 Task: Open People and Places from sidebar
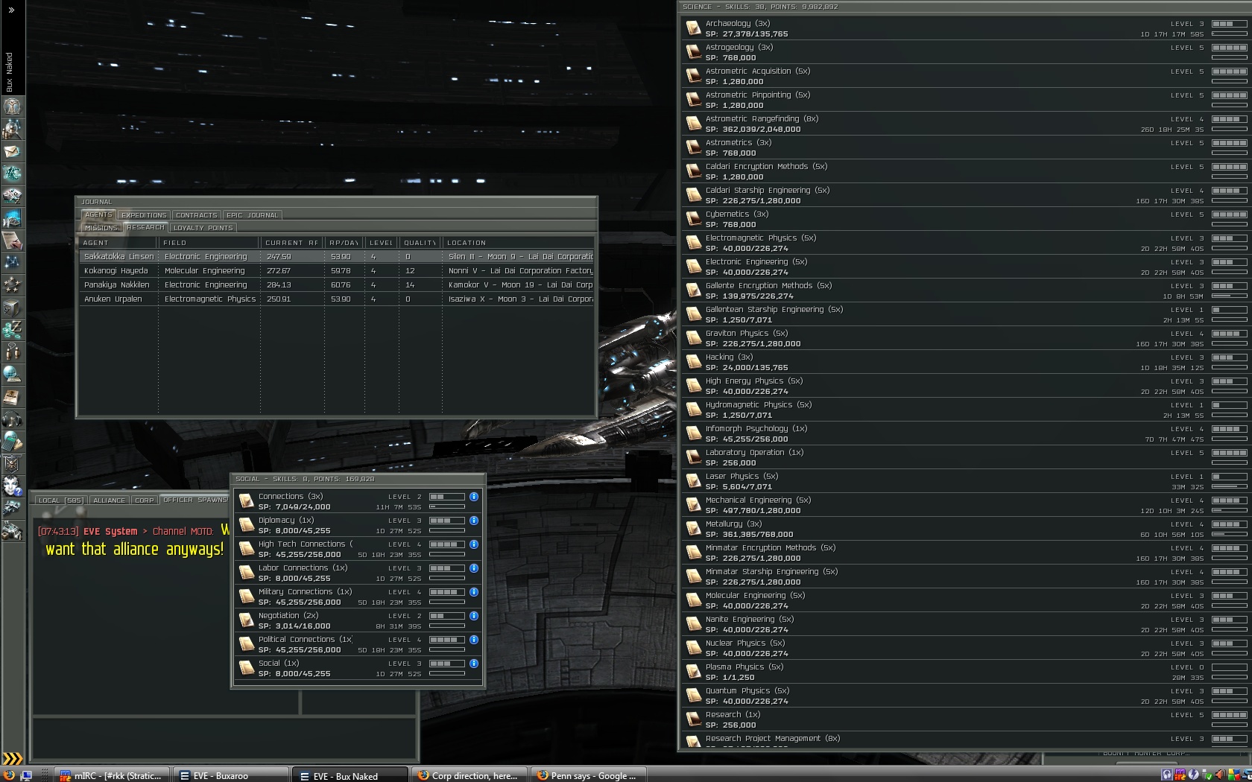pos(13,129)
